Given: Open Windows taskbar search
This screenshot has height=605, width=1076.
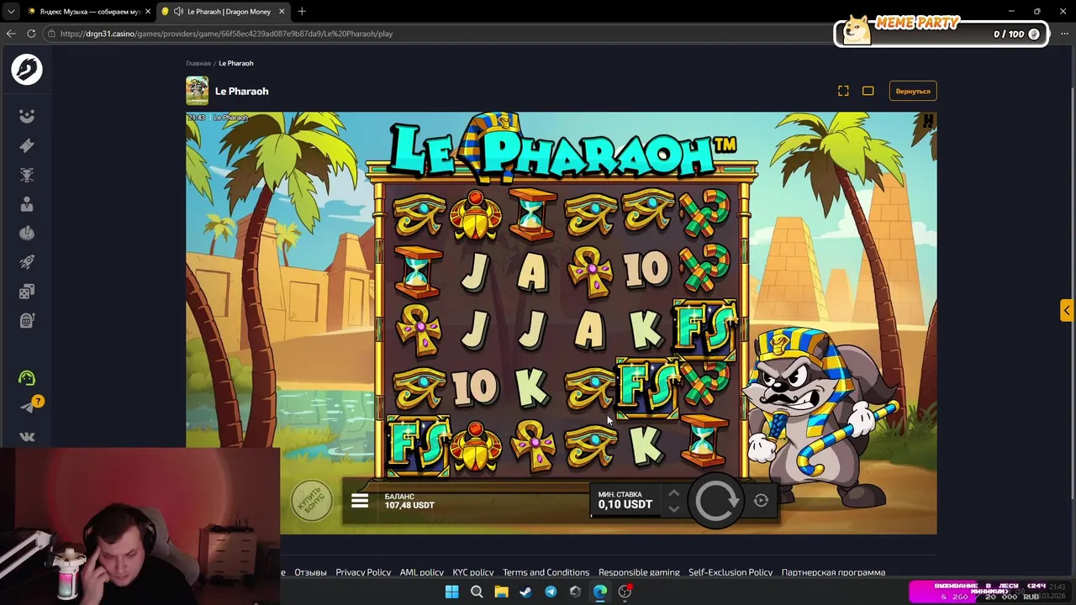Looking at the screenshot, I should 477,592.
